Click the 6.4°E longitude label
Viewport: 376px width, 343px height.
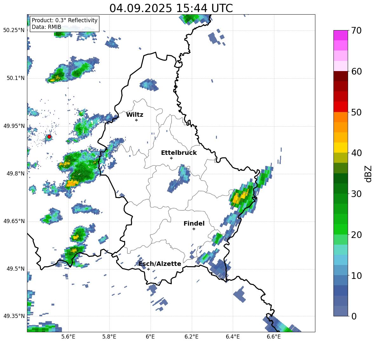(x=232, y=337)
